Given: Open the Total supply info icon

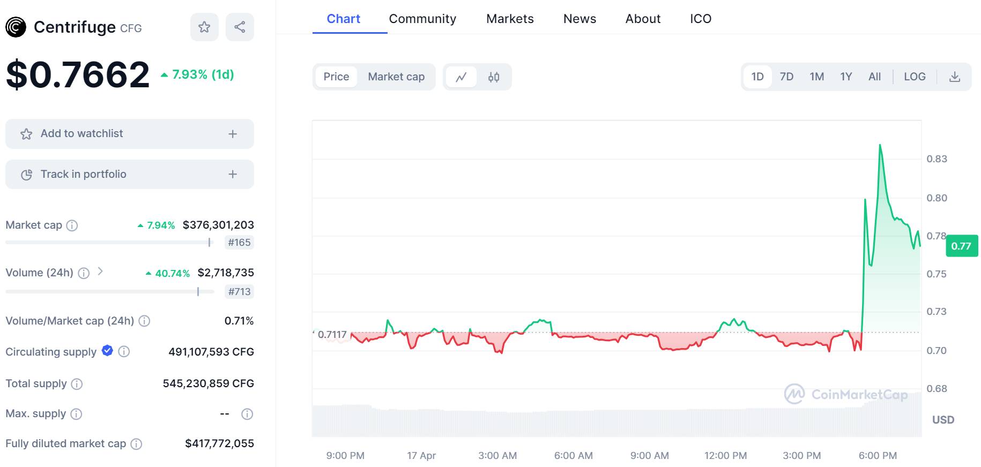Looking at the screenshot, I should point(77,384).
